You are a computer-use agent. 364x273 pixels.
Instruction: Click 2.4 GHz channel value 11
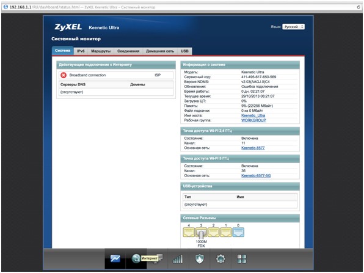(243, 143)
